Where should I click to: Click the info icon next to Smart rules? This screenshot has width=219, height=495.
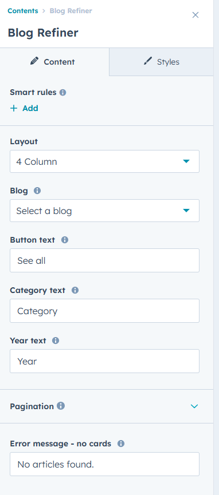[62, 93]
